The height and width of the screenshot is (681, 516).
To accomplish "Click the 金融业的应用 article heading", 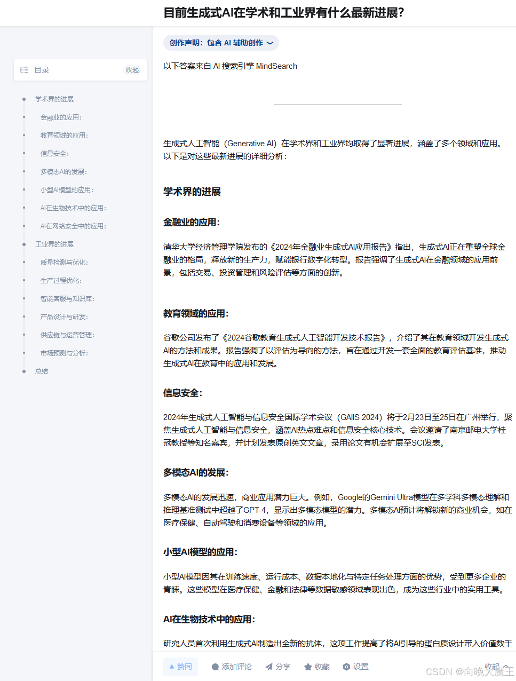I will point(192,222).
